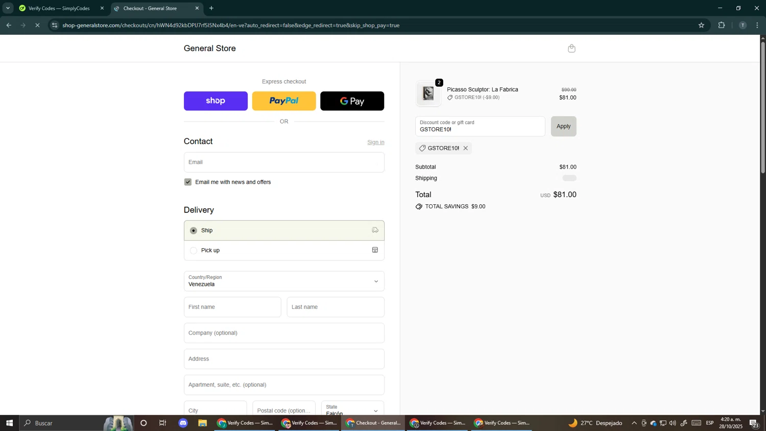Switch to the first Verify Codes taskbar window
766x431 pixels.
click(x=245, y=423)
